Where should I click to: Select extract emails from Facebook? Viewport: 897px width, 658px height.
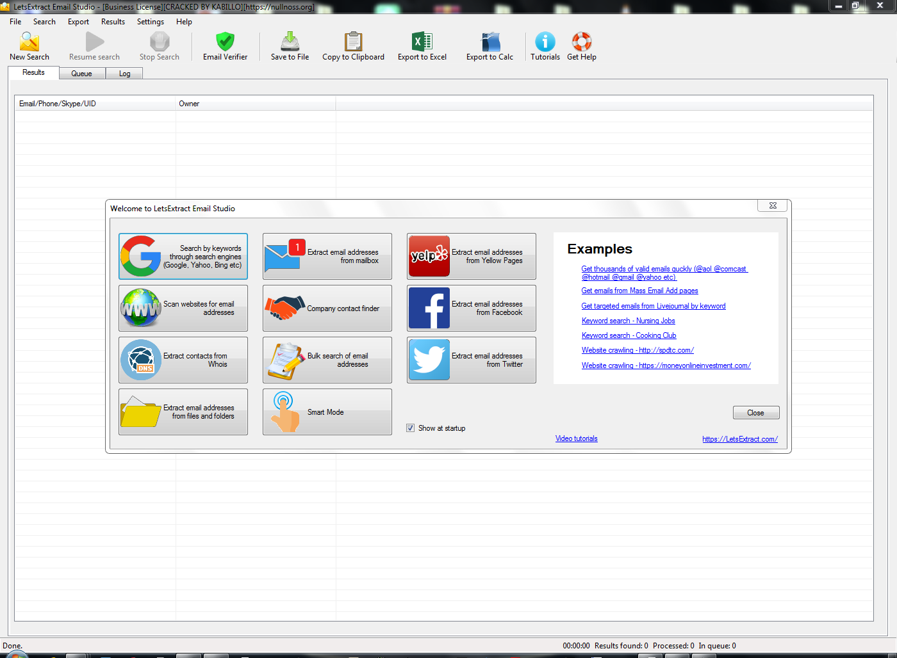pos(471,308)
